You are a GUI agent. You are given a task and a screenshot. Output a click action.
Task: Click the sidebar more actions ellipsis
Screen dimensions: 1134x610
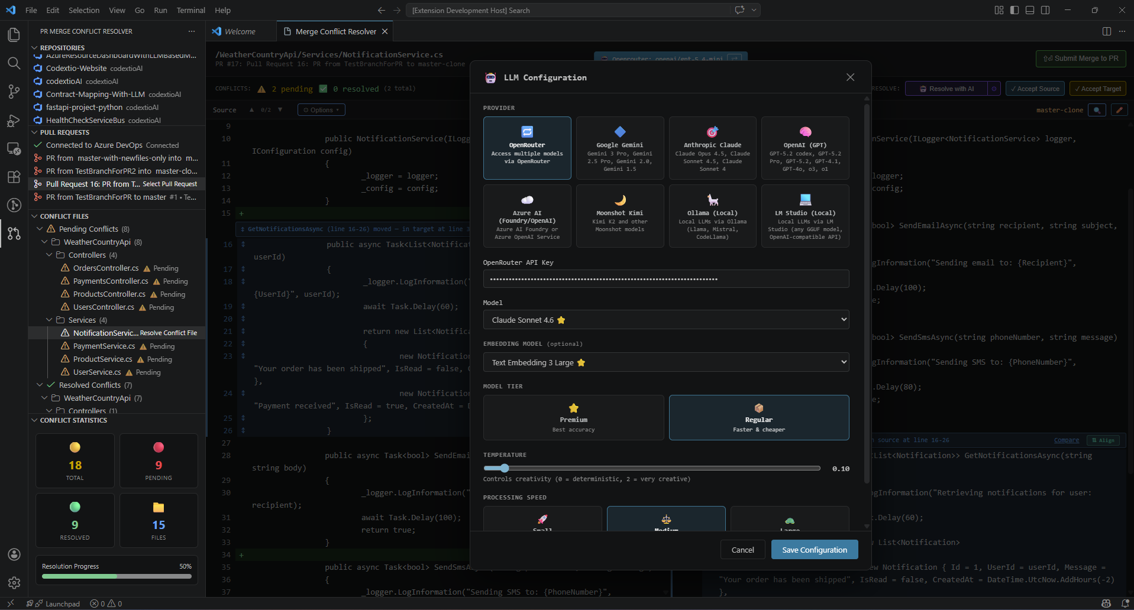[x=192, y=31]
